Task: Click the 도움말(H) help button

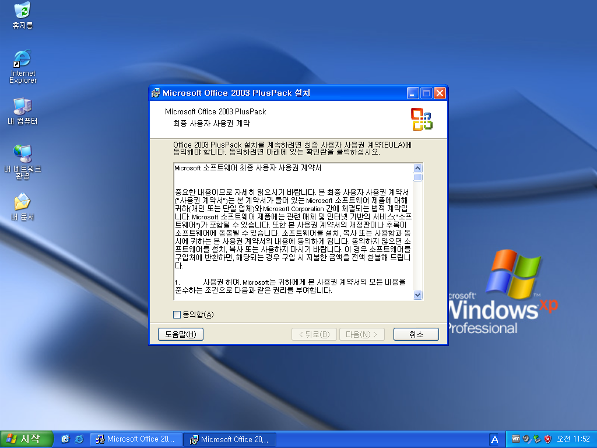Action: [181, 334]
